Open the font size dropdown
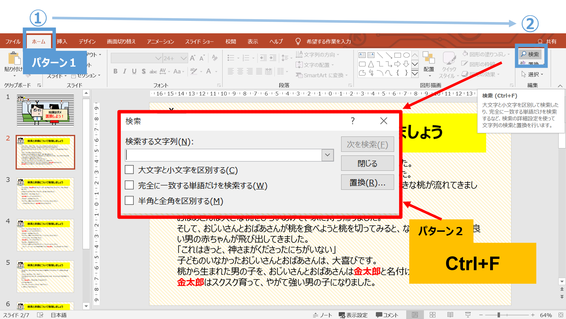Screen dimensions: 566x319 [183, 58]
